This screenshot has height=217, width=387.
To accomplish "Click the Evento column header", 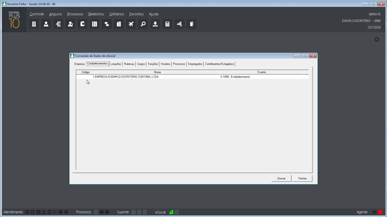I will click(x=262, y=72).
